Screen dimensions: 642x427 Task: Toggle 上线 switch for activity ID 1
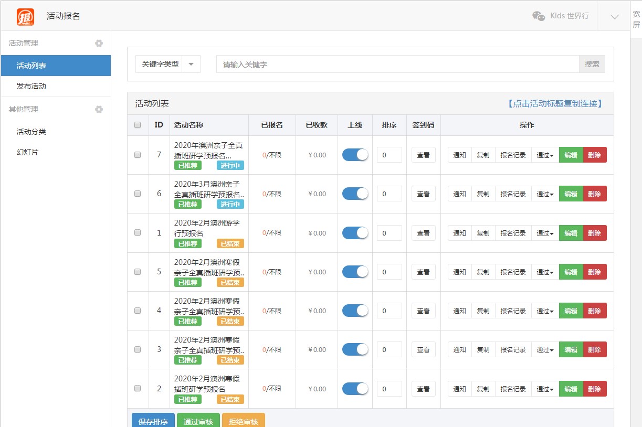tap(355, 233)
